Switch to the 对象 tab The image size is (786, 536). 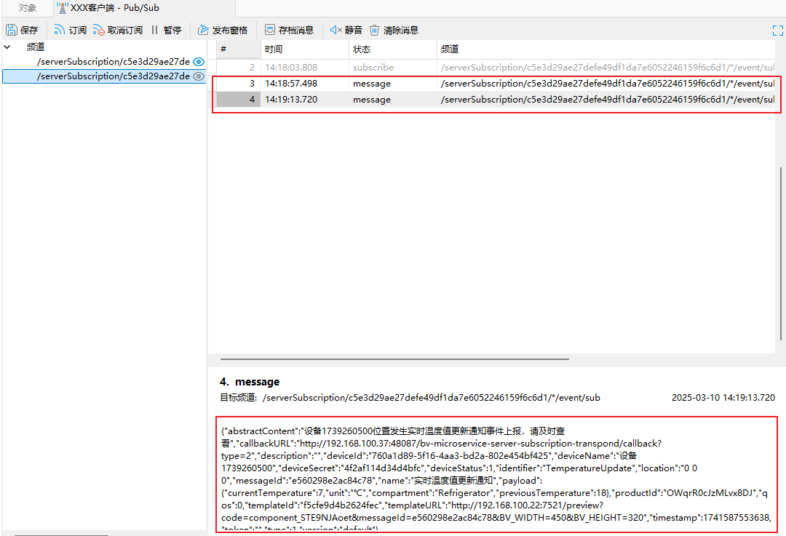28,8
